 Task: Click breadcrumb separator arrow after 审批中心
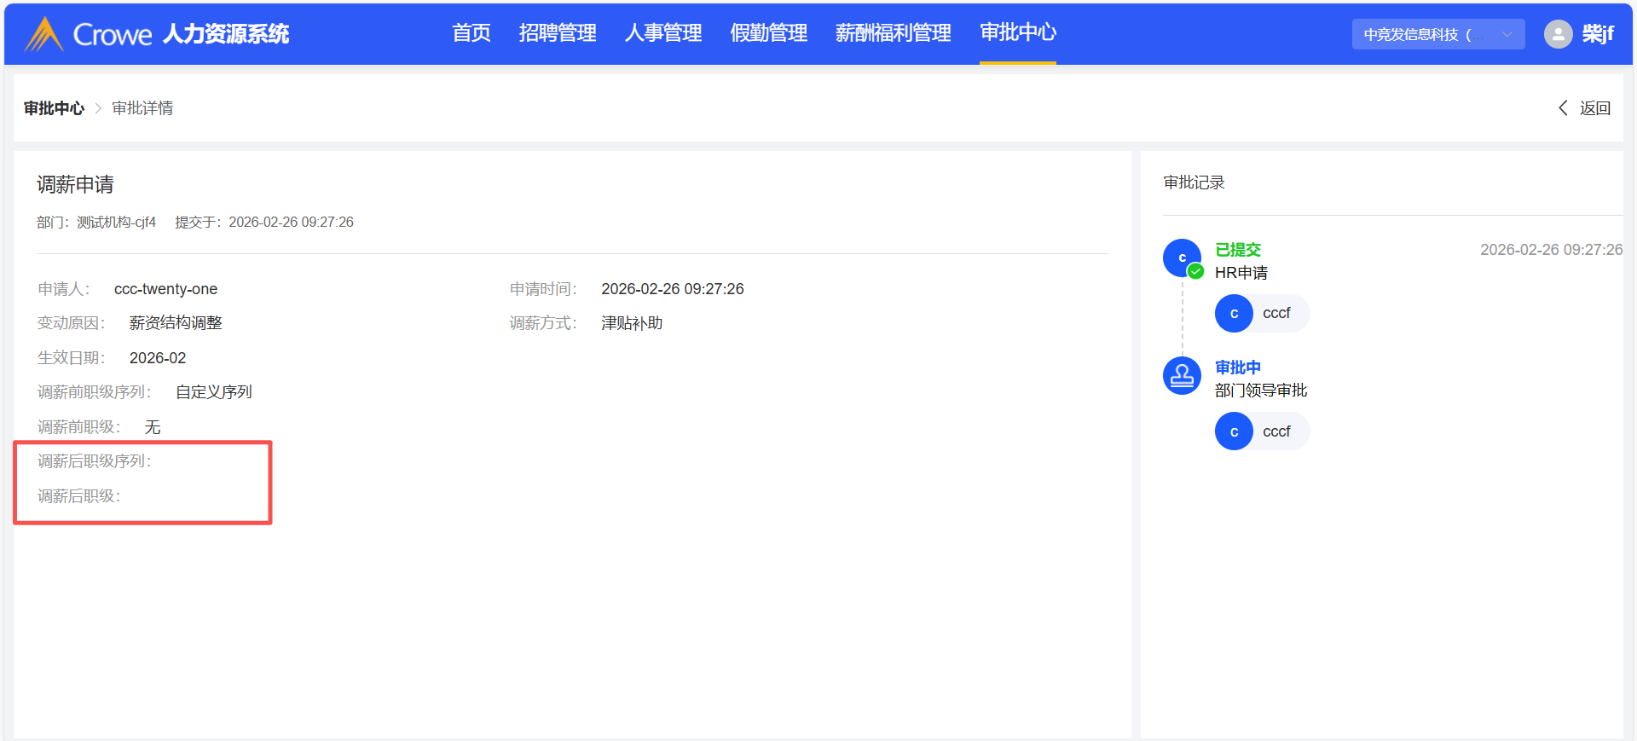tap(98, 108)
